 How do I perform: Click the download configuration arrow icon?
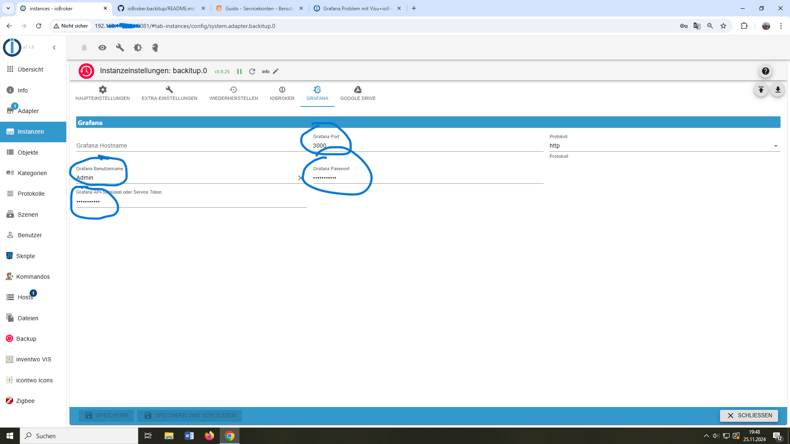(778, 90)
